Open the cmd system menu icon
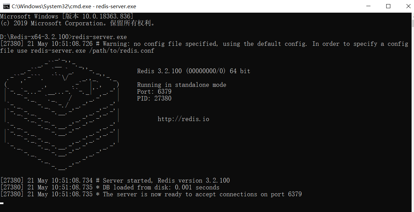Viewport: 414px width, 212px height. click(x=6, y=6)
